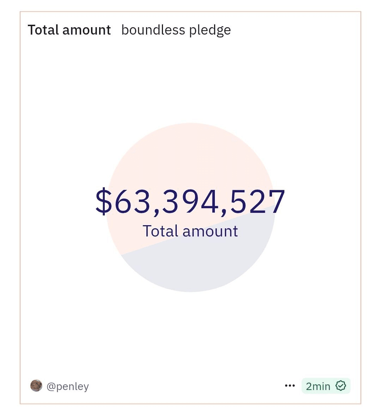Click the word amount in the card title
The width and height of the screenshot is (381, 414).
click(x=86, y=30)
